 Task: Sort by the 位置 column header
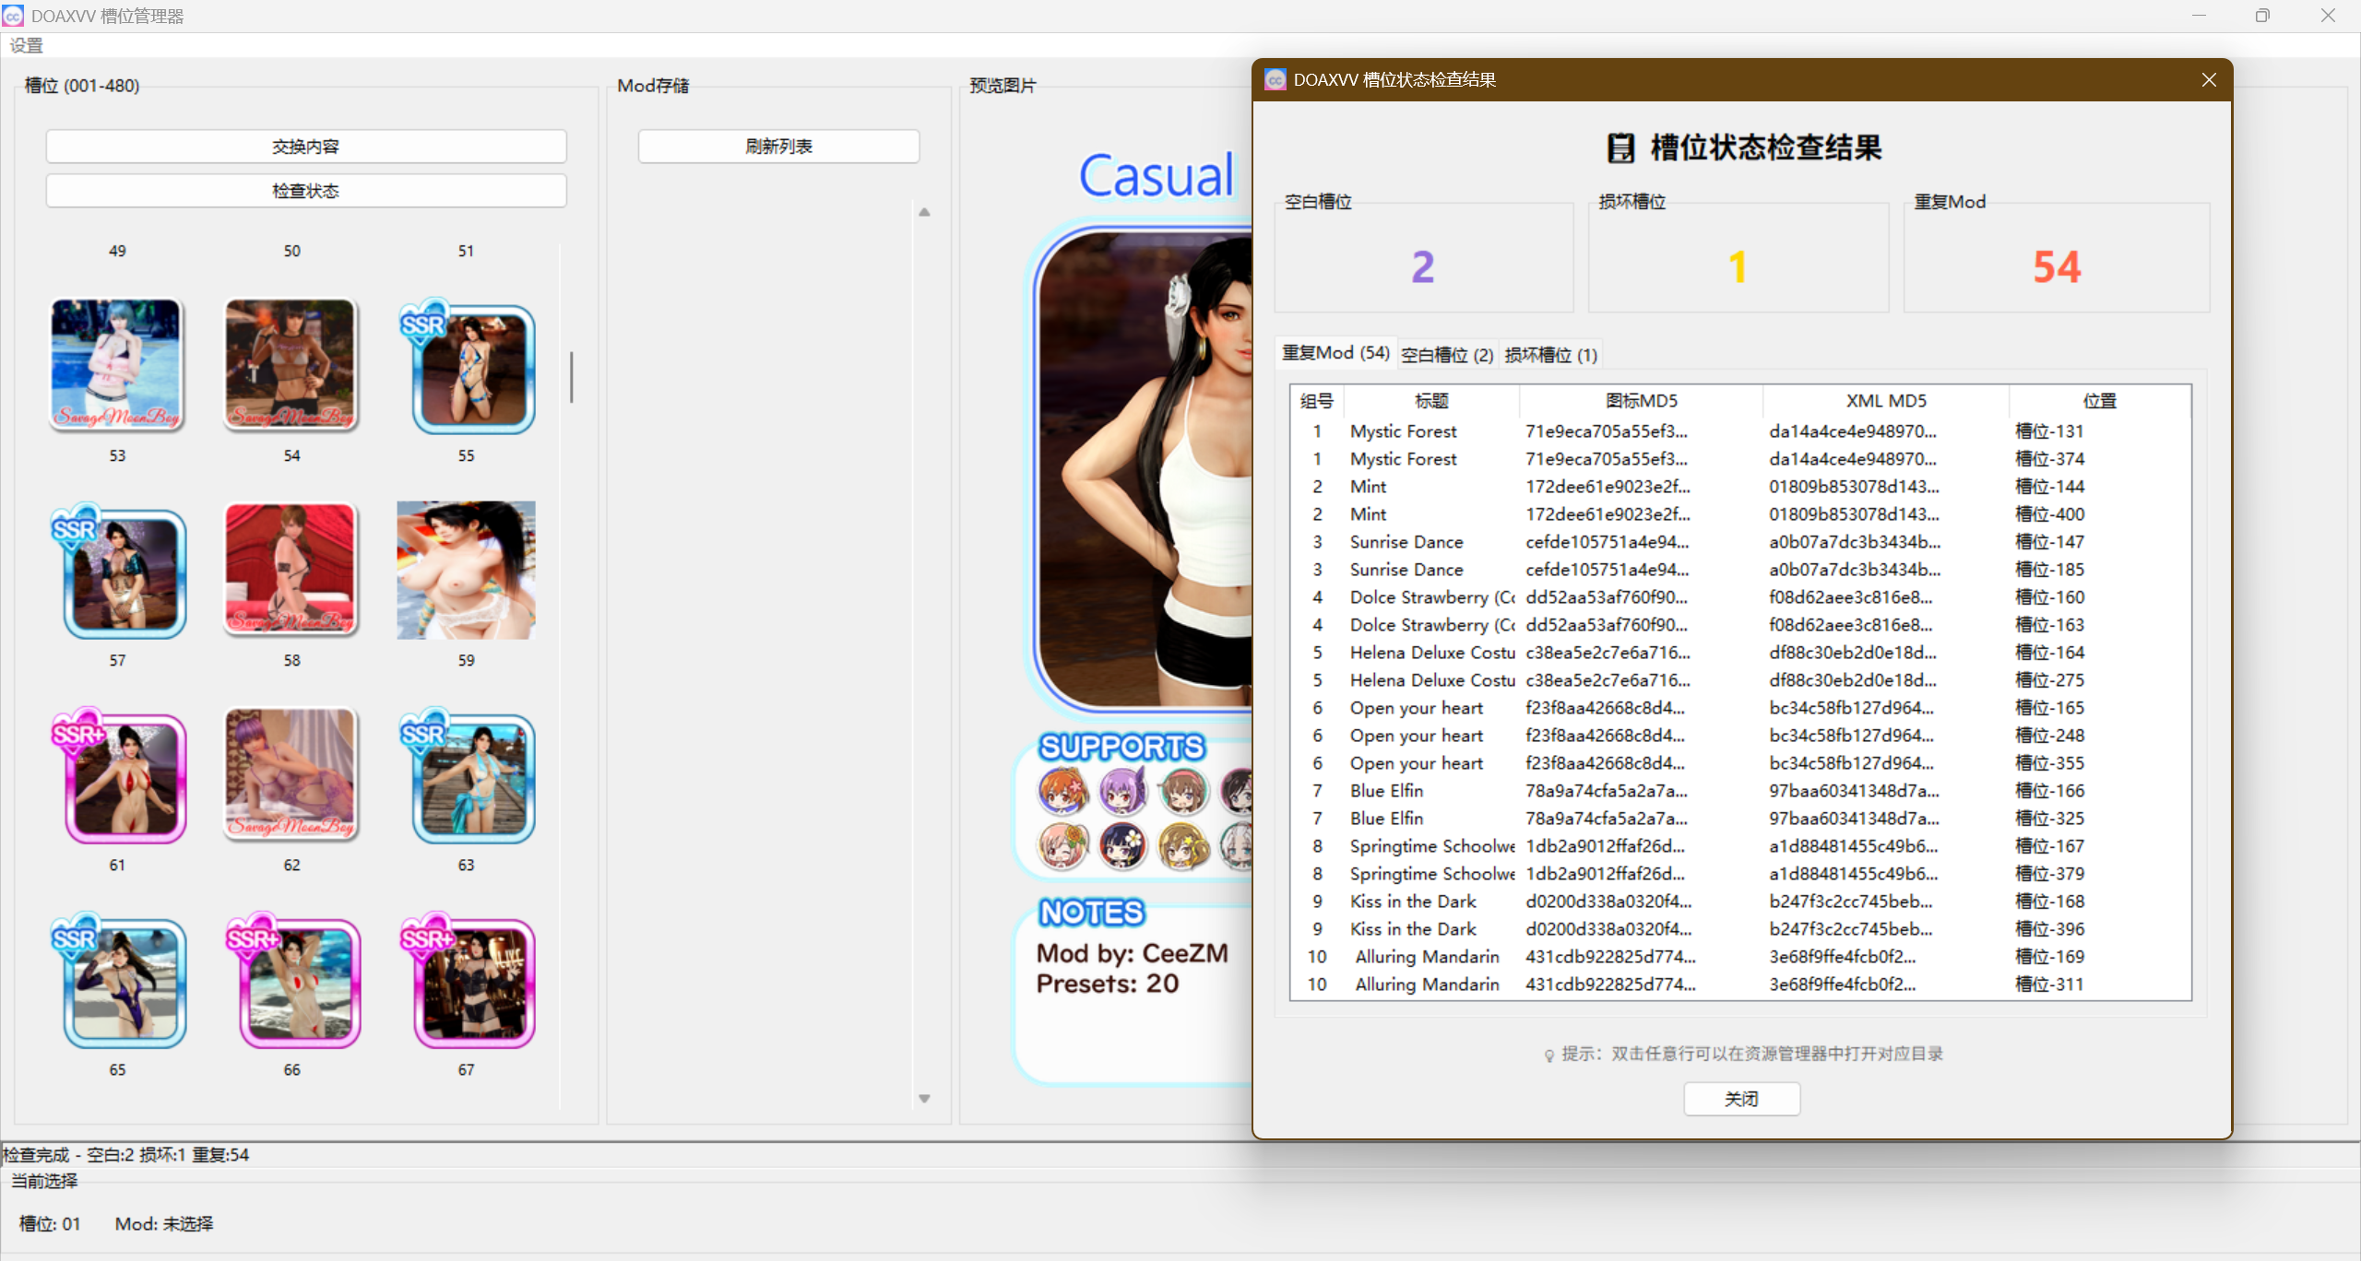click(2100, 401)
